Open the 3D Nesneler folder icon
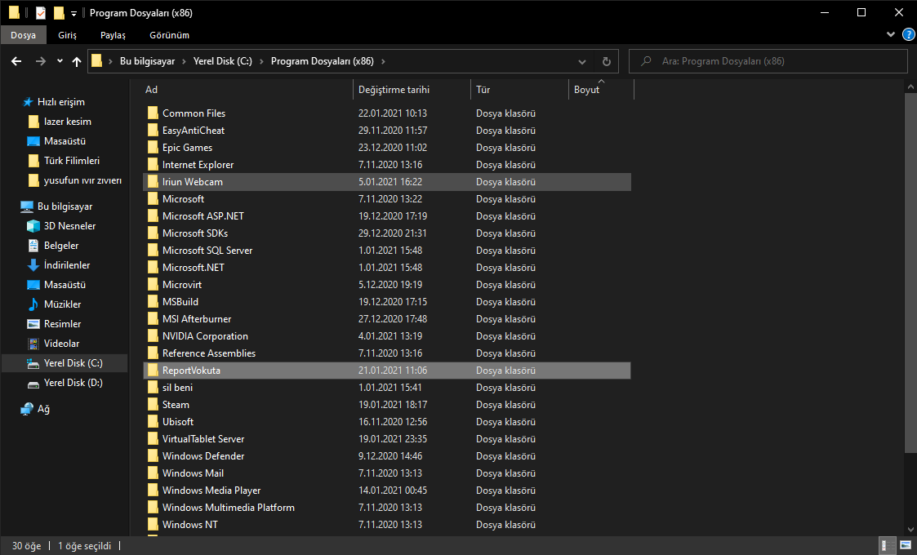The width and height of the screenshot is (917, 555). (x=33, y=226)
